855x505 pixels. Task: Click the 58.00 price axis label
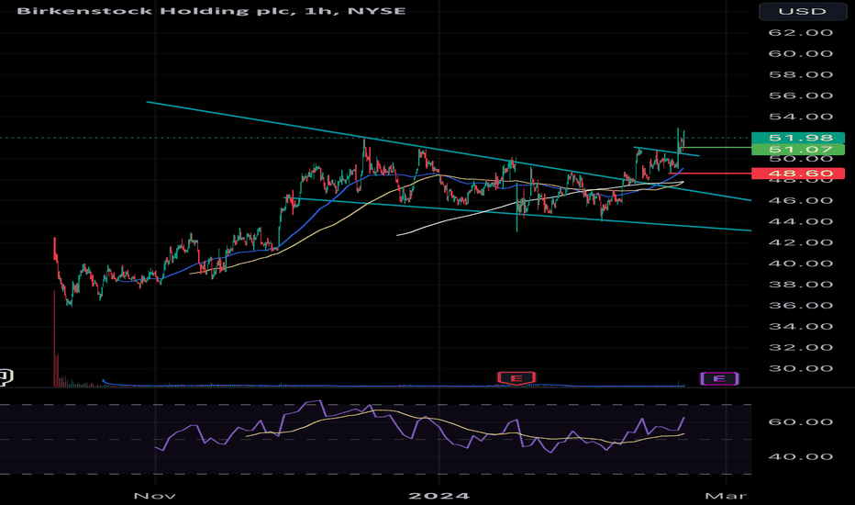[801, 74]
